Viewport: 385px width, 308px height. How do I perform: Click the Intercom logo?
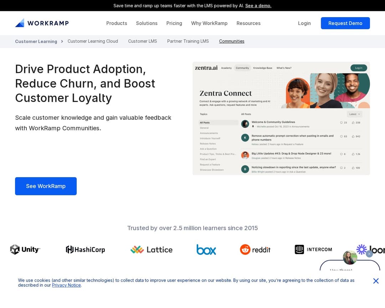tap(313, 250)
